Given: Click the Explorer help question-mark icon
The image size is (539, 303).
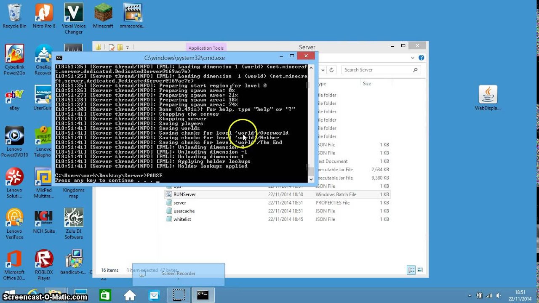Looking at the screenshot, I should coord(421,58).
